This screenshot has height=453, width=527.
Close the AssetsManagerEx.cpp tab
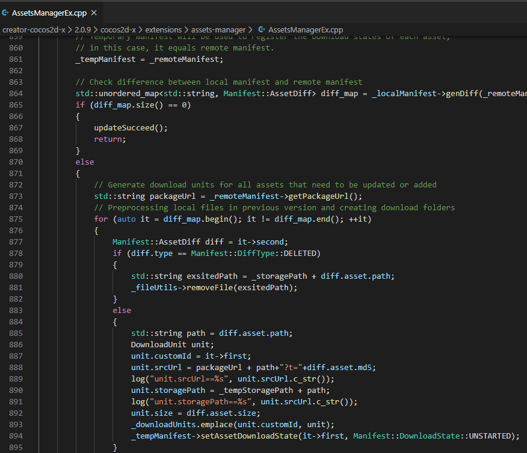[94, 13]
